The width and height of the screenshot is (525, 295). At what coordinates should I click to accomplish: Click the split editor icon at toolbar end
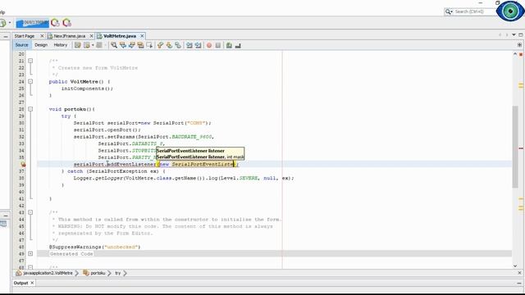coord(519,45)
